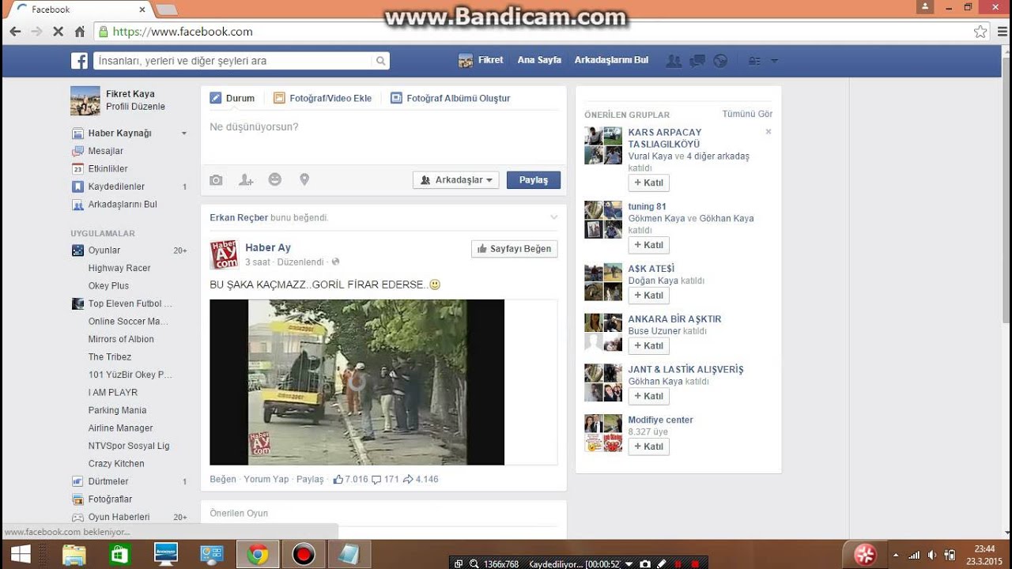
Task: Open Haber Ay page name link
Action: tap(268, 247)
